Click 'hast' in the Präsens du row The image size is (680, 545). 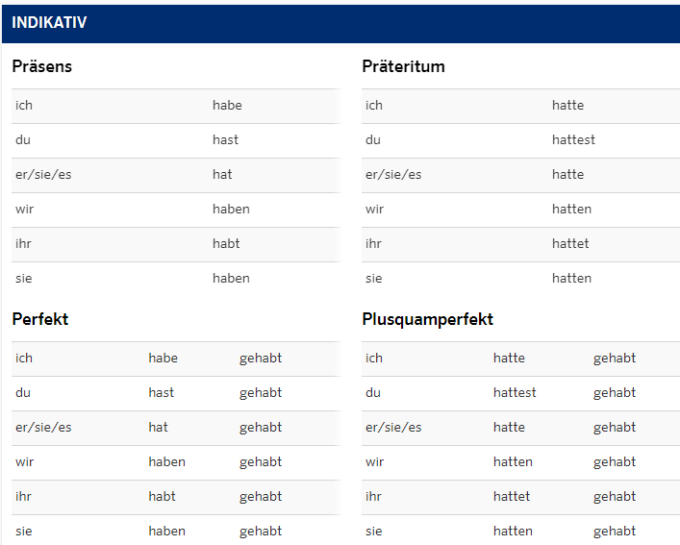(x=225, y=140)
